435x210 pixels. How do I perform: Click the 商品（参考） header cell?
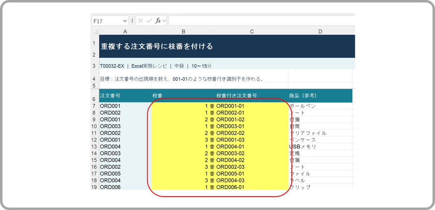(320, 96)
